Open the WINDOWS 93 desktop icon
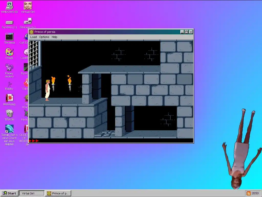 click(9, 7)
